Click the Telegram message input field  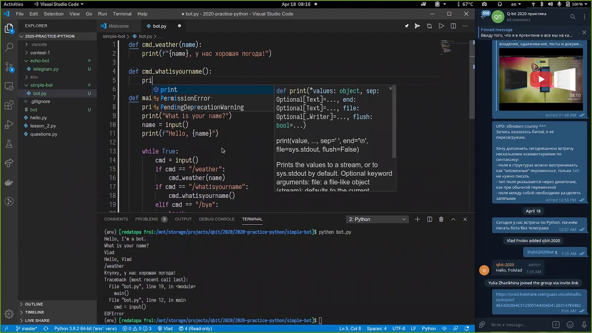(519, 325)
